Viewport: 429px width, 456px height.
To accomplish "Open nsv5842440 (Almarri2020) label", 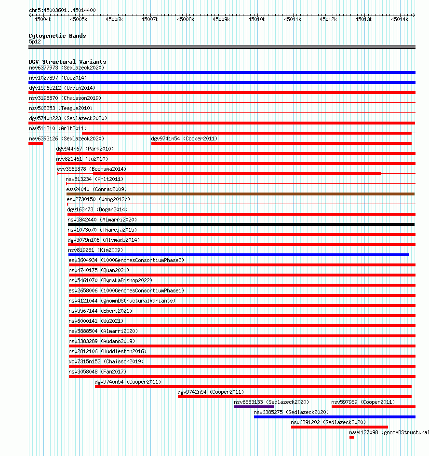I will (x=102, y=220).
